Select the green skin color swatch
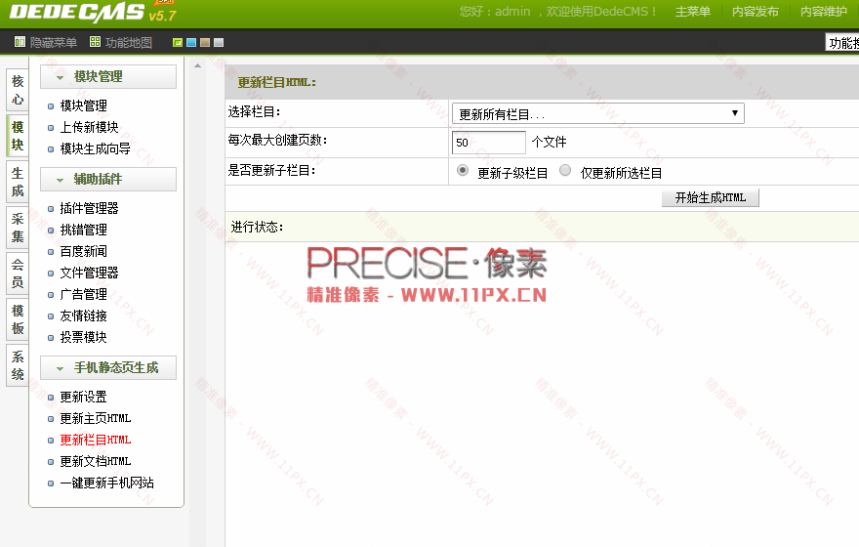This screenshot has height=547, width=859. click(178, 43)
